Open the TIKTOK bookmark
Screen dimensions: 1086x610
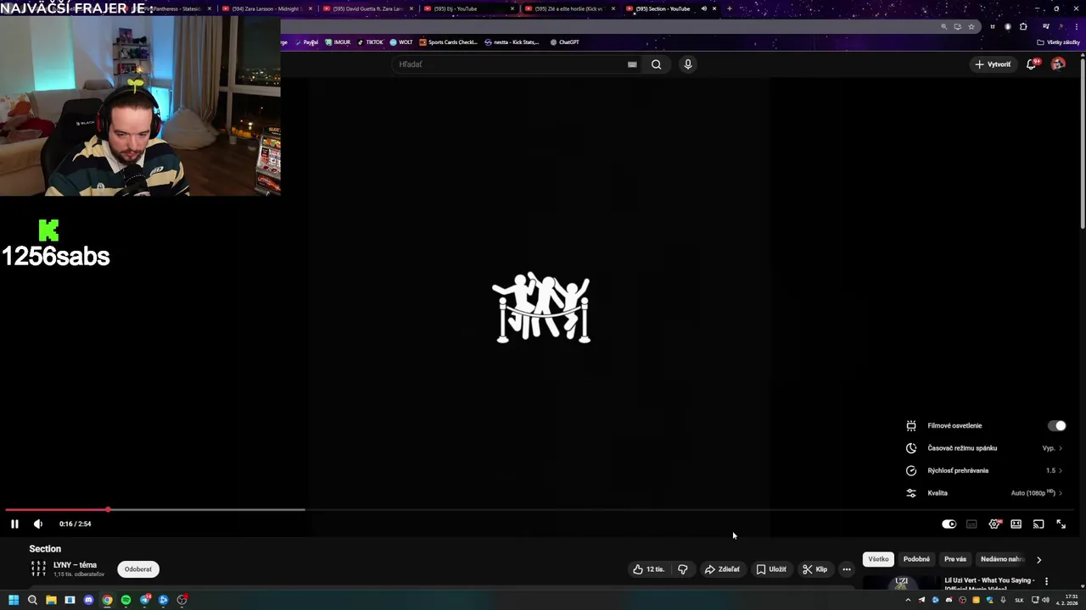(370, 42)
